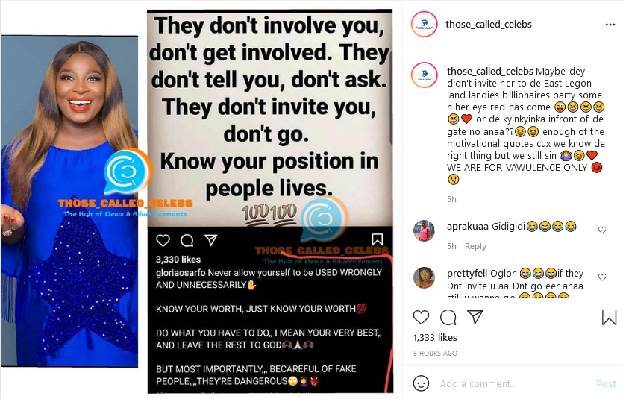This screenshot has height=399, width=623.
Task: Like the post with the heart icon
Action: pyautogui.click(x=421, y=317)
